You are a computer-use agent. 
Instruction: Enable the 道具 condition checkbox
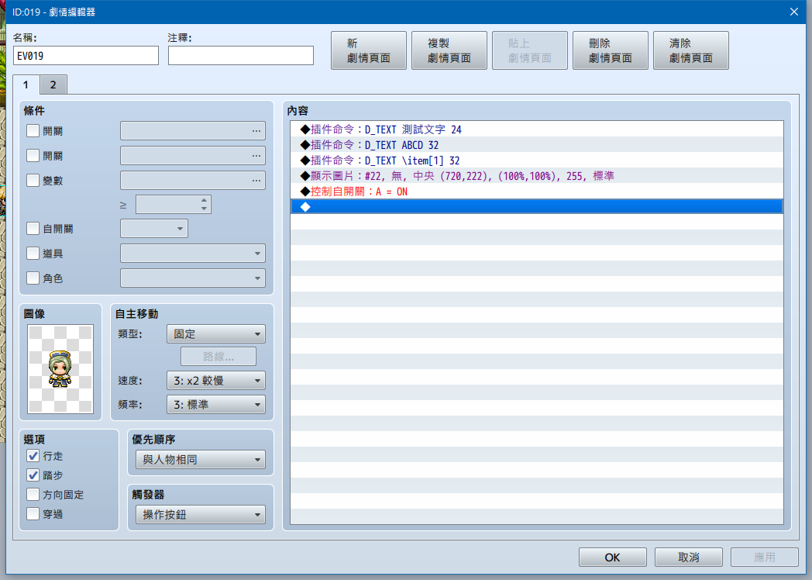pos(33,254)
